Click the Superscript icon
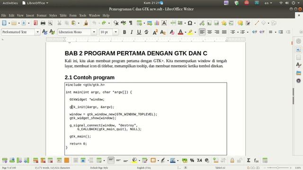The width and height of the screenshot is (303, 170). (x=155, y=32)
